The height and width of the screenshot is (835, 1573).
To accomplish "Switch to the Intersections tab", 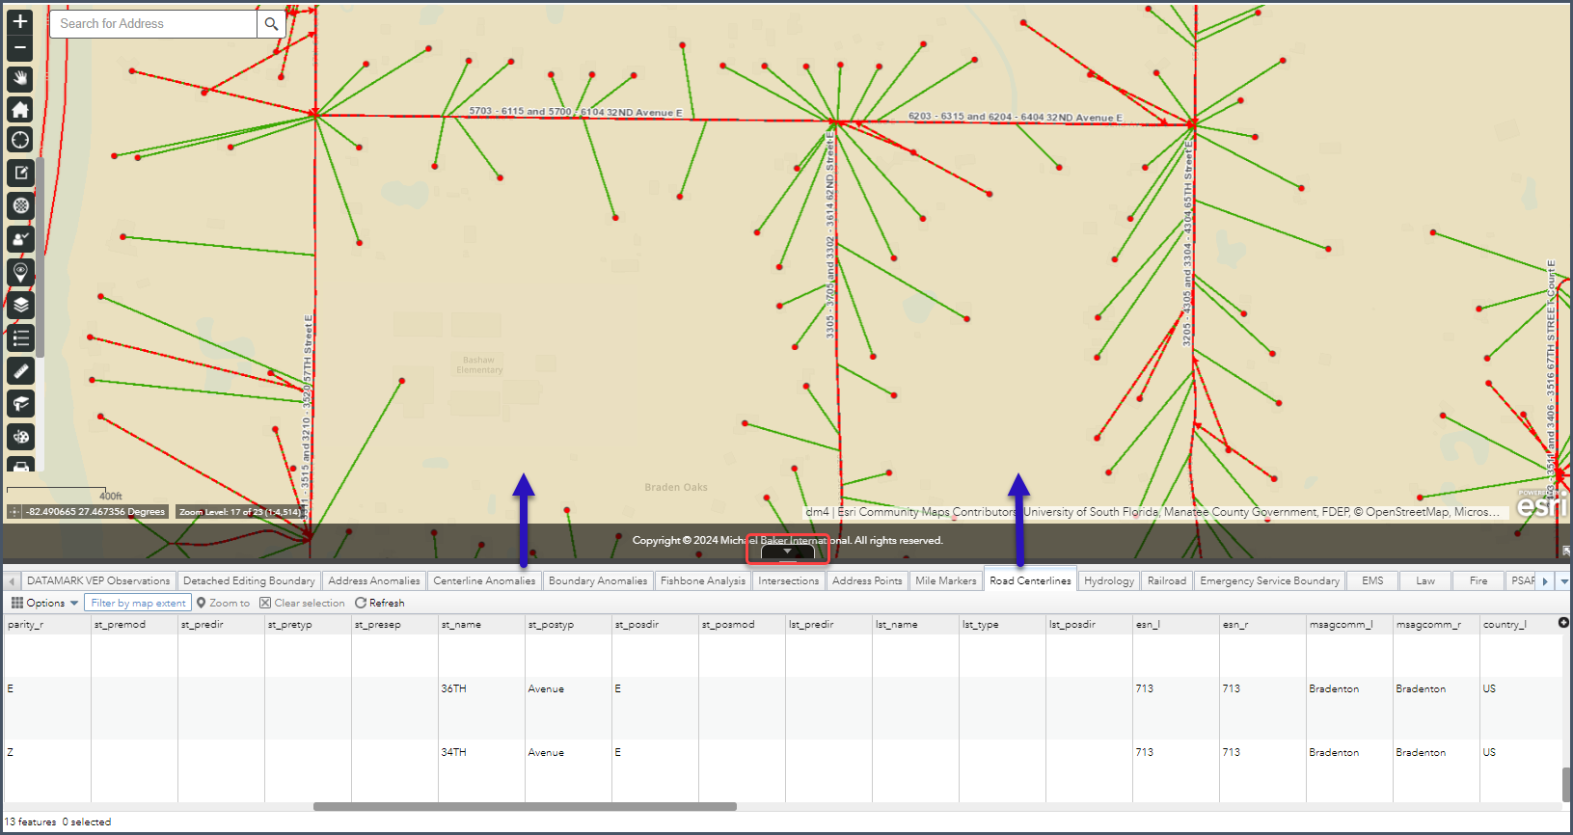I will click(x=788, y=581).
